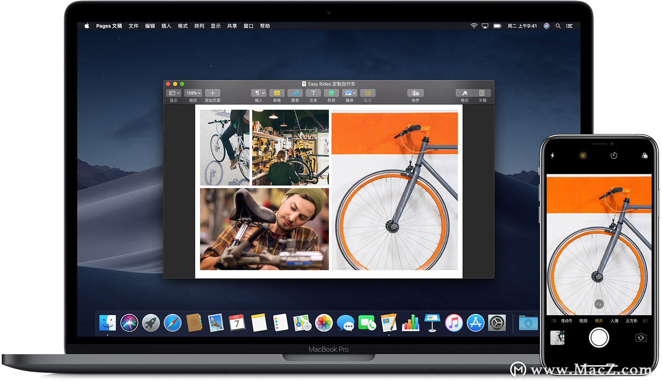Open the Downloads folder in Dock
The image size is (662, 381).
528,323
